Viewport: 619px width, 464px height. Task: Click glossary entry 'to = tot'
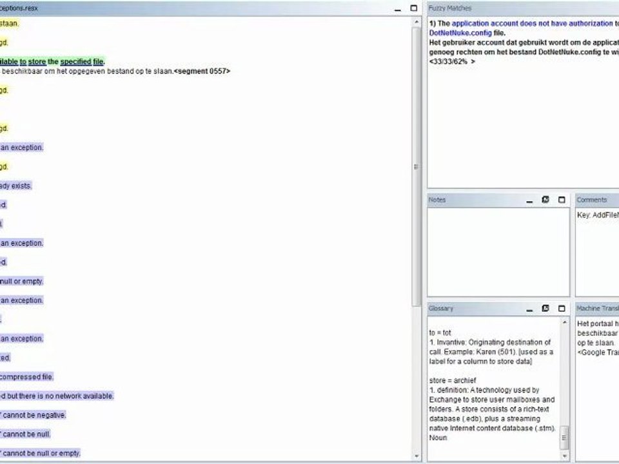coord(440,333)
